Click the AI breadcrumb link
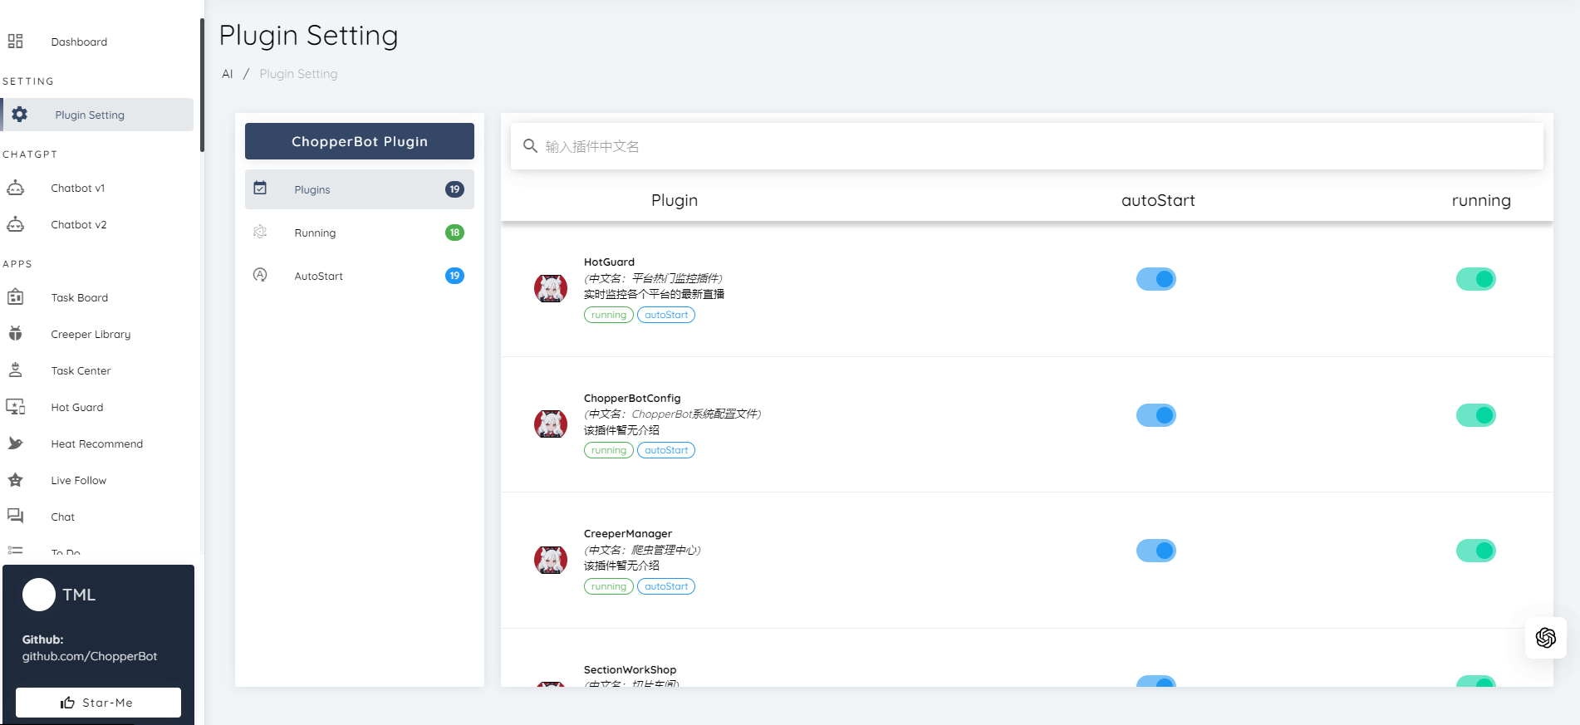1580x725 pixels. pyautogui.click(x=227, y=74)
